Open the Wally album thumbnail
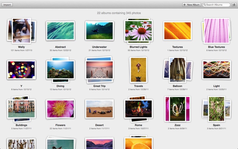This screenshot has height=149, width=238. click(x=21, y=31)
